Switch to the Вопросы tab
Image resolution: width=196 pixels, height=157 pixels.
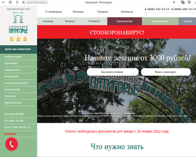click(70, 21)
